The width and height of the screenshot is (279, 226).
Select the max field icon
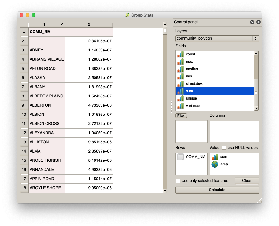(x=180, y=62)
